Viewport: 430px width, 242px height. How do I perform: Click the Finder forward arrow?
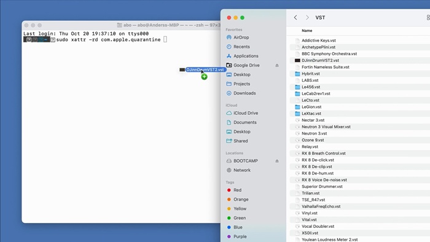tap(307, 18)
